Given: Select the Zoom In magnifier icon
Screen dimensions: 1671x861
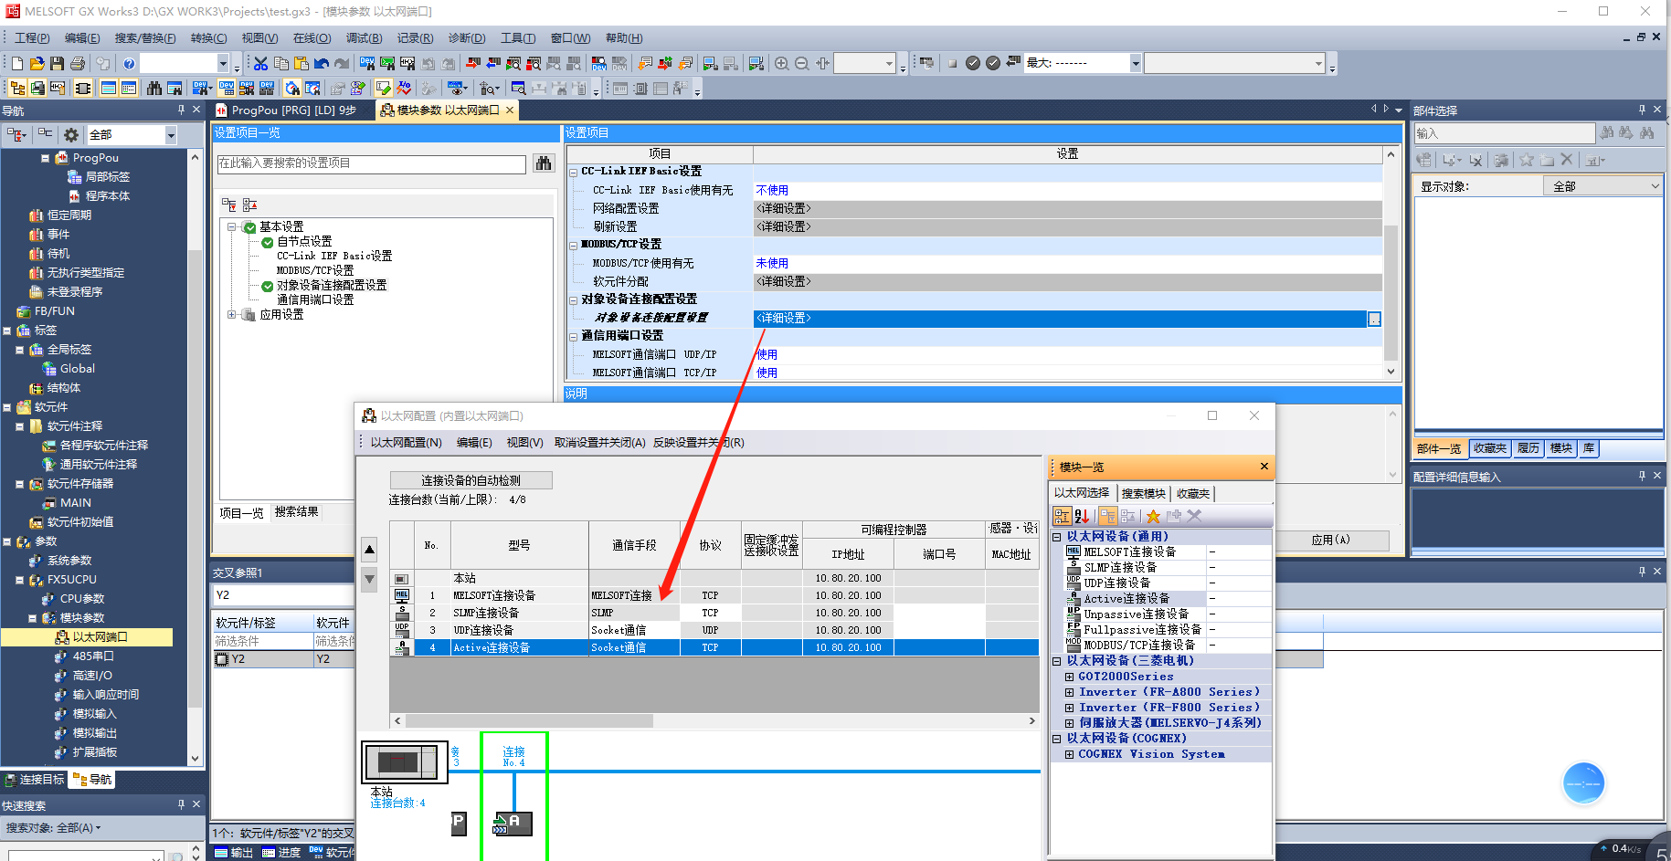Looking at the screenshot, I should pos(782,62).
